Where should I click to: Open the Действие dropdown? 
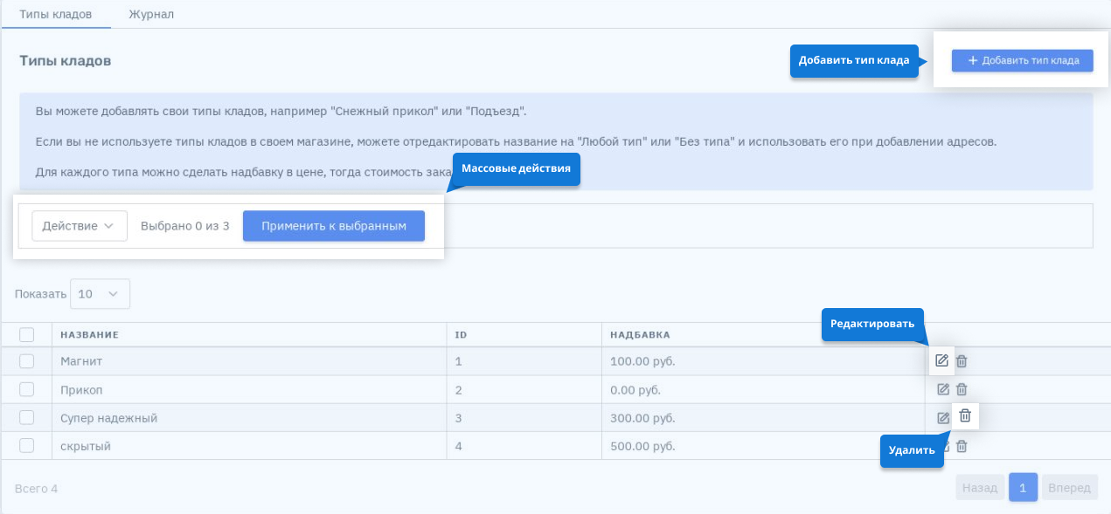coord(80,225)
